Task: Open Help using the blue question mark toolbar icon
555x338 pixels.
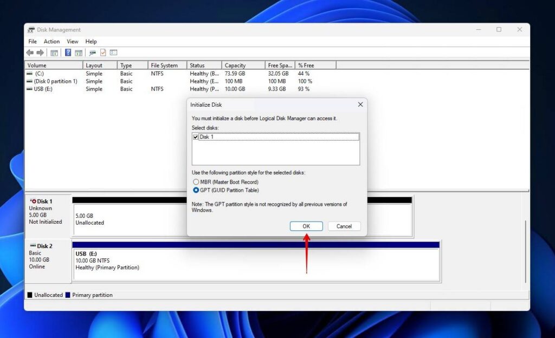Action: tap(68, 53)
